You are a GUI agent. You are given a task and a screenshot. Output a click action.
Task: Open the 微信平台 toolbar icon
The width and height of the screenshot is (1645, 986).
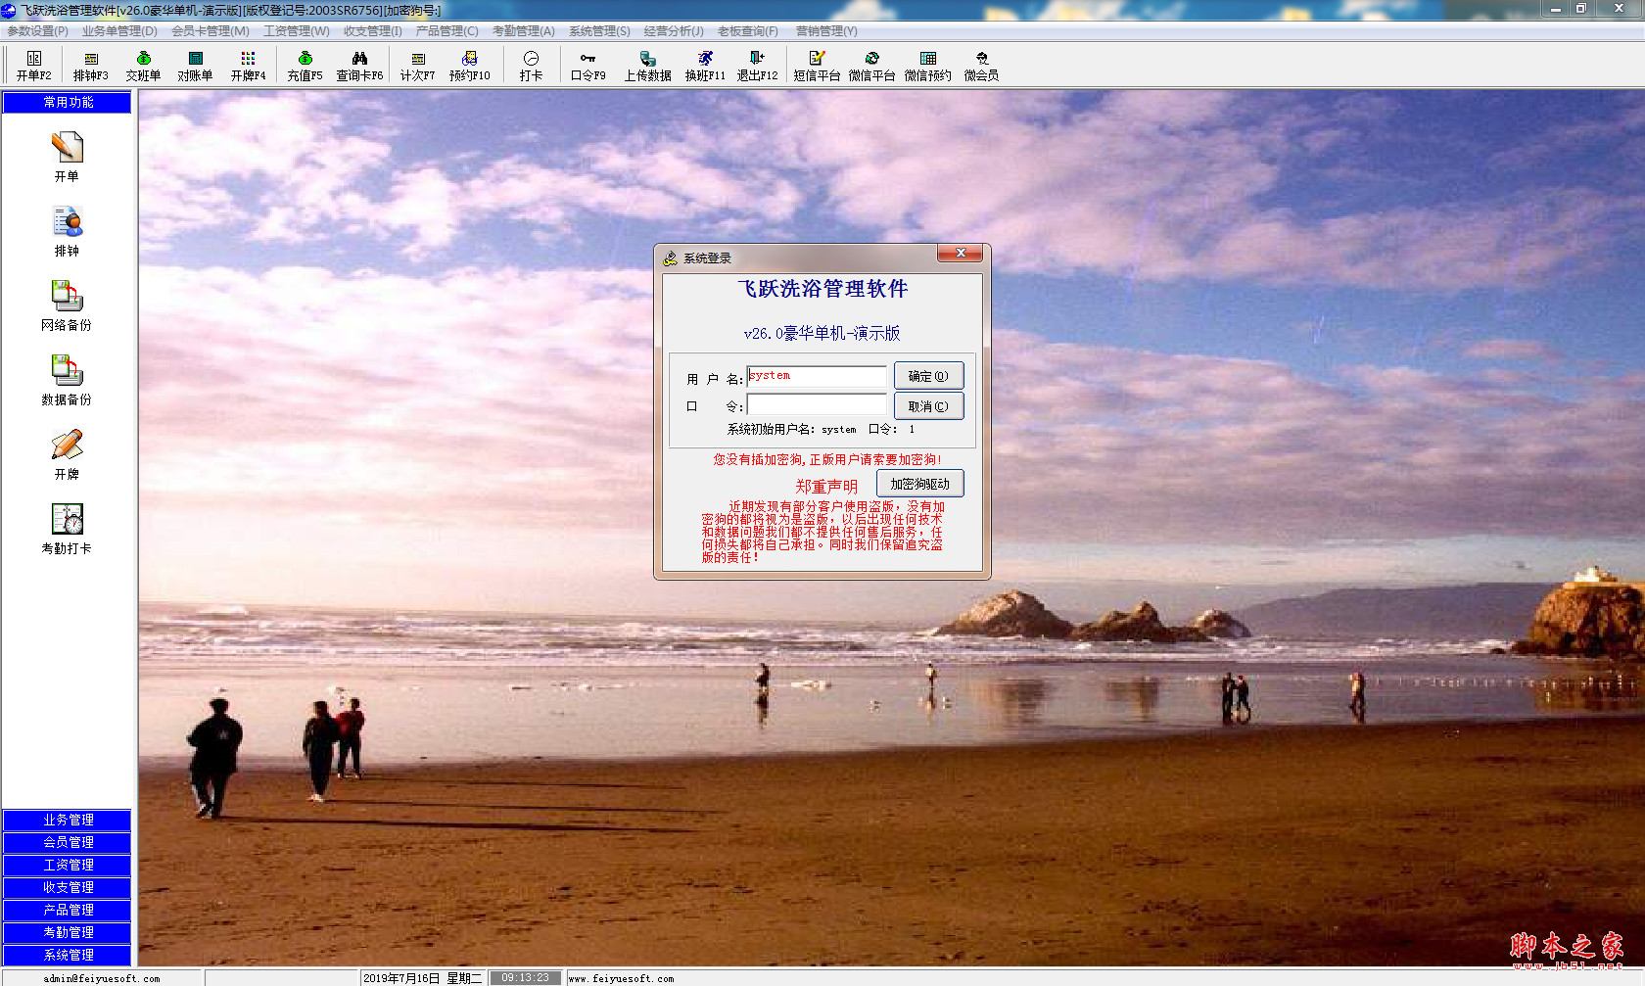pyautogui.click(x=871, y=66)
